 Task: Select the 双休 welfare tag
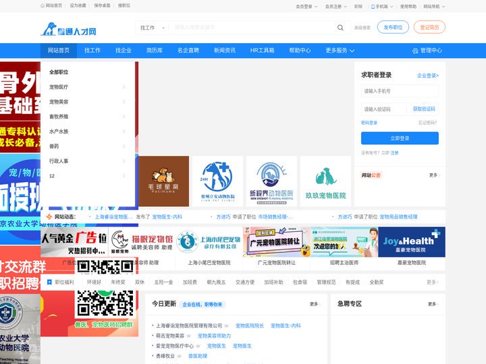coord(140,282)
